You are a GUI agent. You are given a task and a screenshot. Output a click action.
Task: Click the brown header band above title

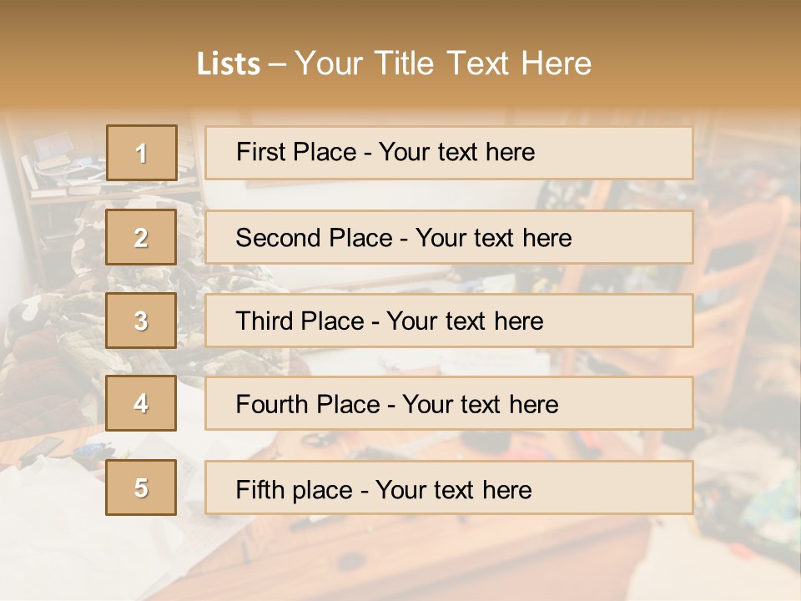click(x=400, y=17)
